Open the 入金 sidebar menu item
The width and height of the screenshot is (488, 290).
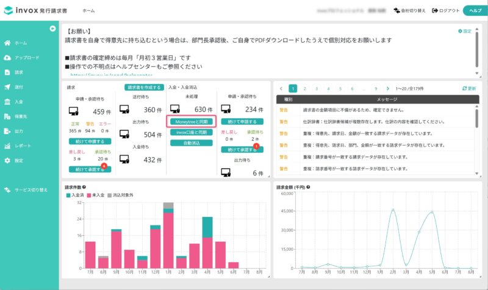13,102
